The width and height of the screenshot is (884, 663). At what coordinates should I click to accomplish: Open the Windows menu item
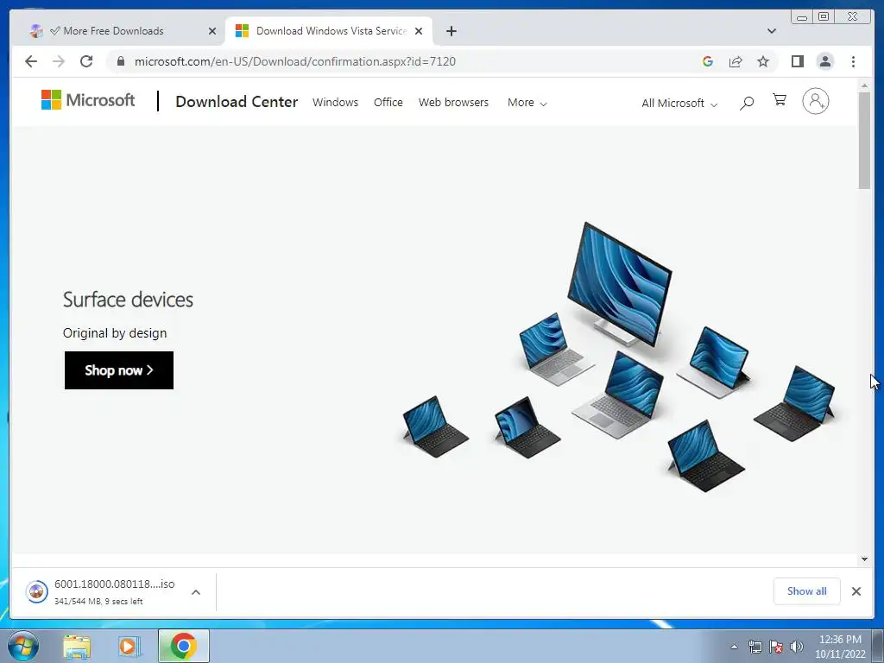pyautogui.click(x=336, y=103)
